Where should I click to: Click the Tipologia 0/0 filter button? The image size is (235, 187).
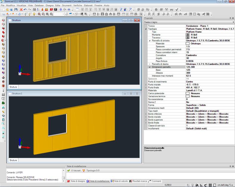click(x=91, y=171)
